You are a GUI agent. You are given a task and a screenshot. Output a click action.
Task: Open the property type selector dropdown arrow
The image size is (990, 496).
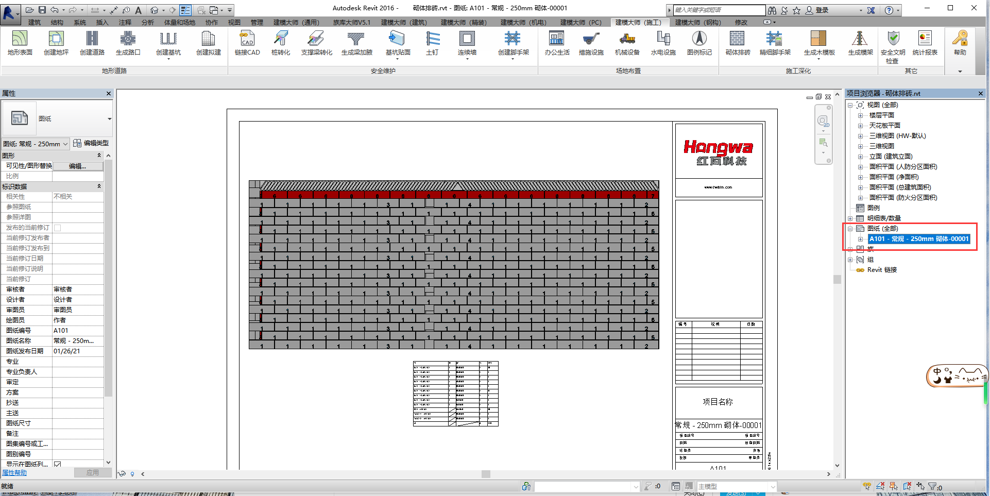[109, 119]
